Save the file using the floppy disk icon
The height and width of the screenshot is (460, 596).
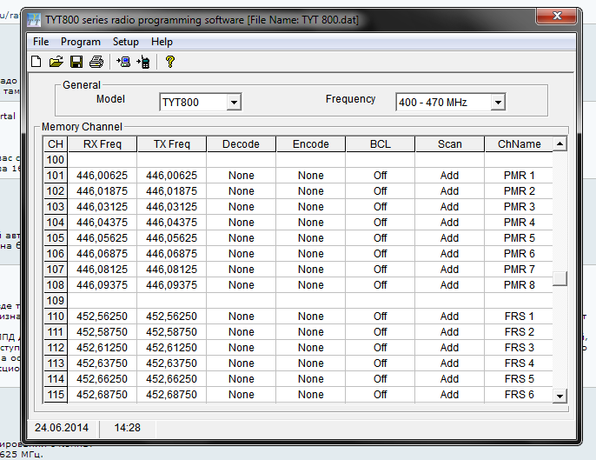pos(76,62)
